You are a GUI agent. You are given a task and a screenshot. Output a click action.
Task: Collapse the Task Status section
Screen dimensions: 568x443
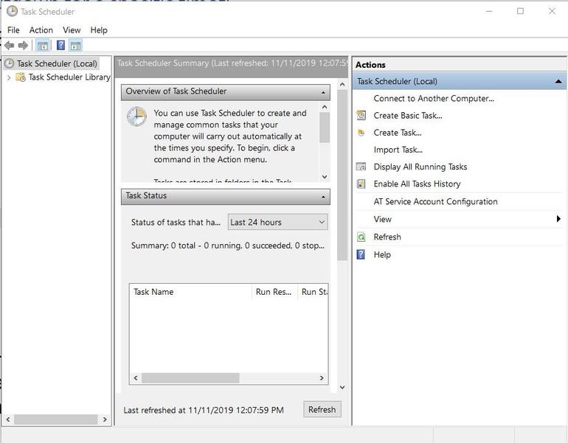(323, 197)
